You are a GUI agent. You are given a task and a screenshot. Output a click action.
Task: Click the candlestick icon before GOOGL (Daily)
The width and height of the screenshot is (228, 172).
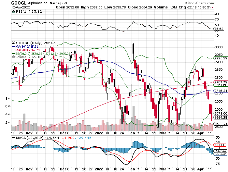tap(14, 43)
